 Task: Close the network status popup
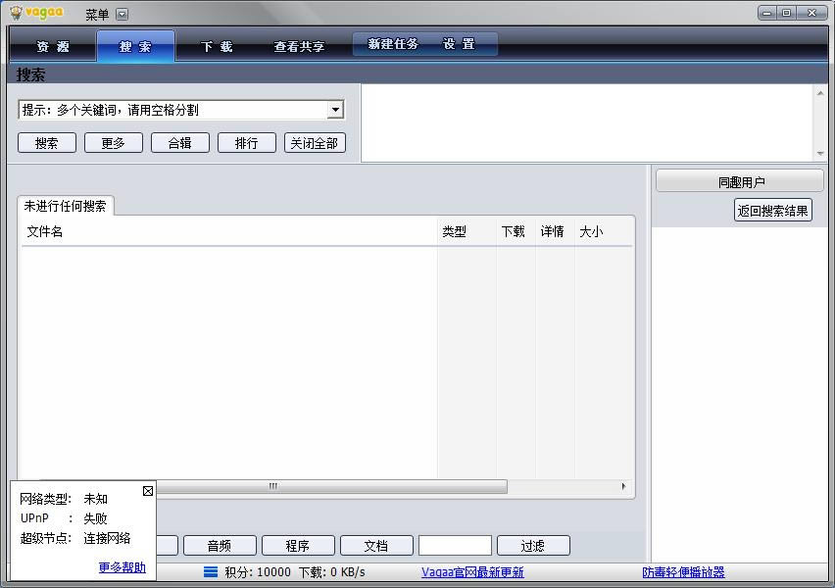[148, 491]
